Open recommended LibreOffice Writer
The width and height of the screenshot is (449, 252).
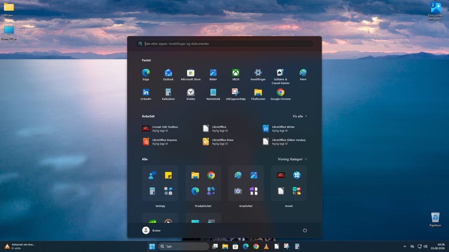[x=279, y=129]
